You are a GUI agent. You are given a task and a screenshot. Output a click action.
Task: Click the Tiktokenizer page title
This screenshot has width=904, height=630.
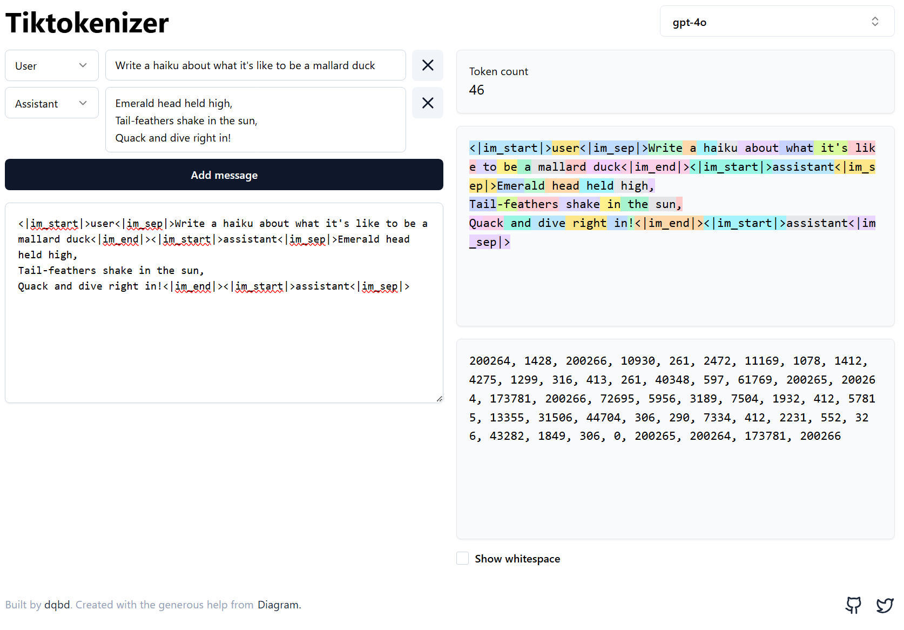click(87, 23)
